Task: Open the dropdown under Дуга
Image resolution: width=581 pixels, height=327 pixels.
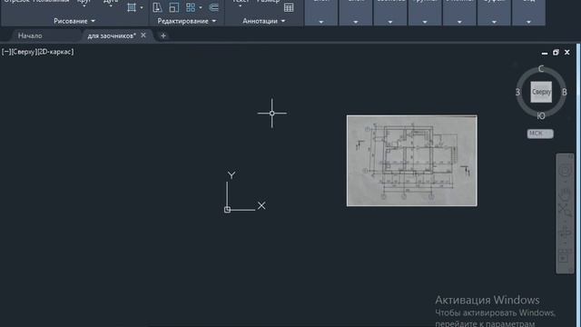Action: [111, 5]
